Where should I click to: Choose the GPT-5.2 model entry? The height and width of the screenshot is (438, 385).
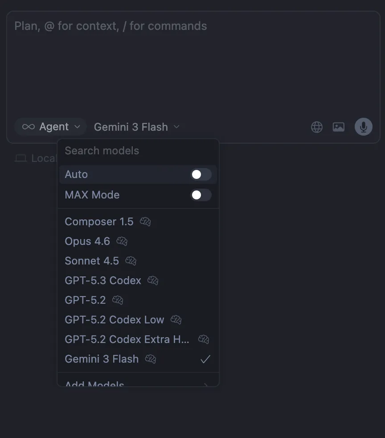coord(85,300)
